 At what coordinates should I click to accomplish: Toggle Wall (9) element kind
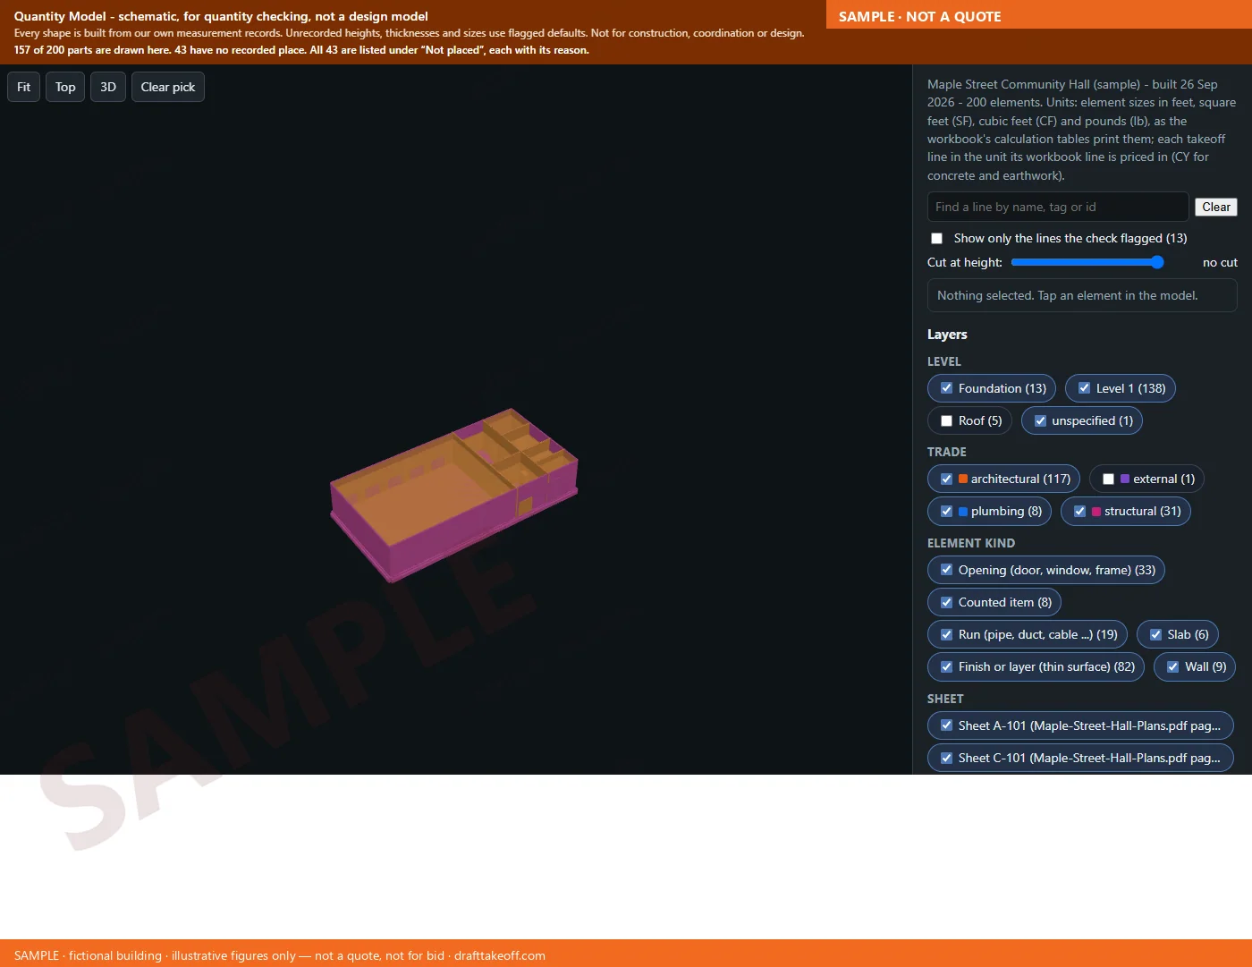click(1195, 666)
